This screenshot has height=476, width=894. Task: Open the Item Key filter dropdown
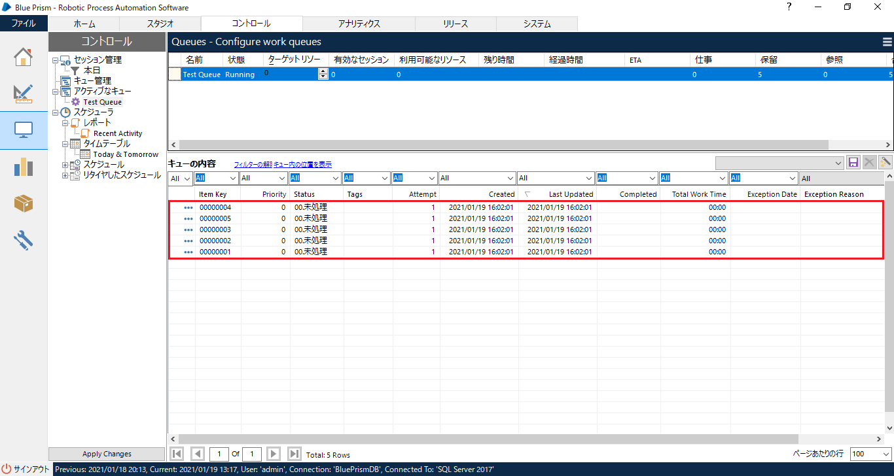click(232, 178)
